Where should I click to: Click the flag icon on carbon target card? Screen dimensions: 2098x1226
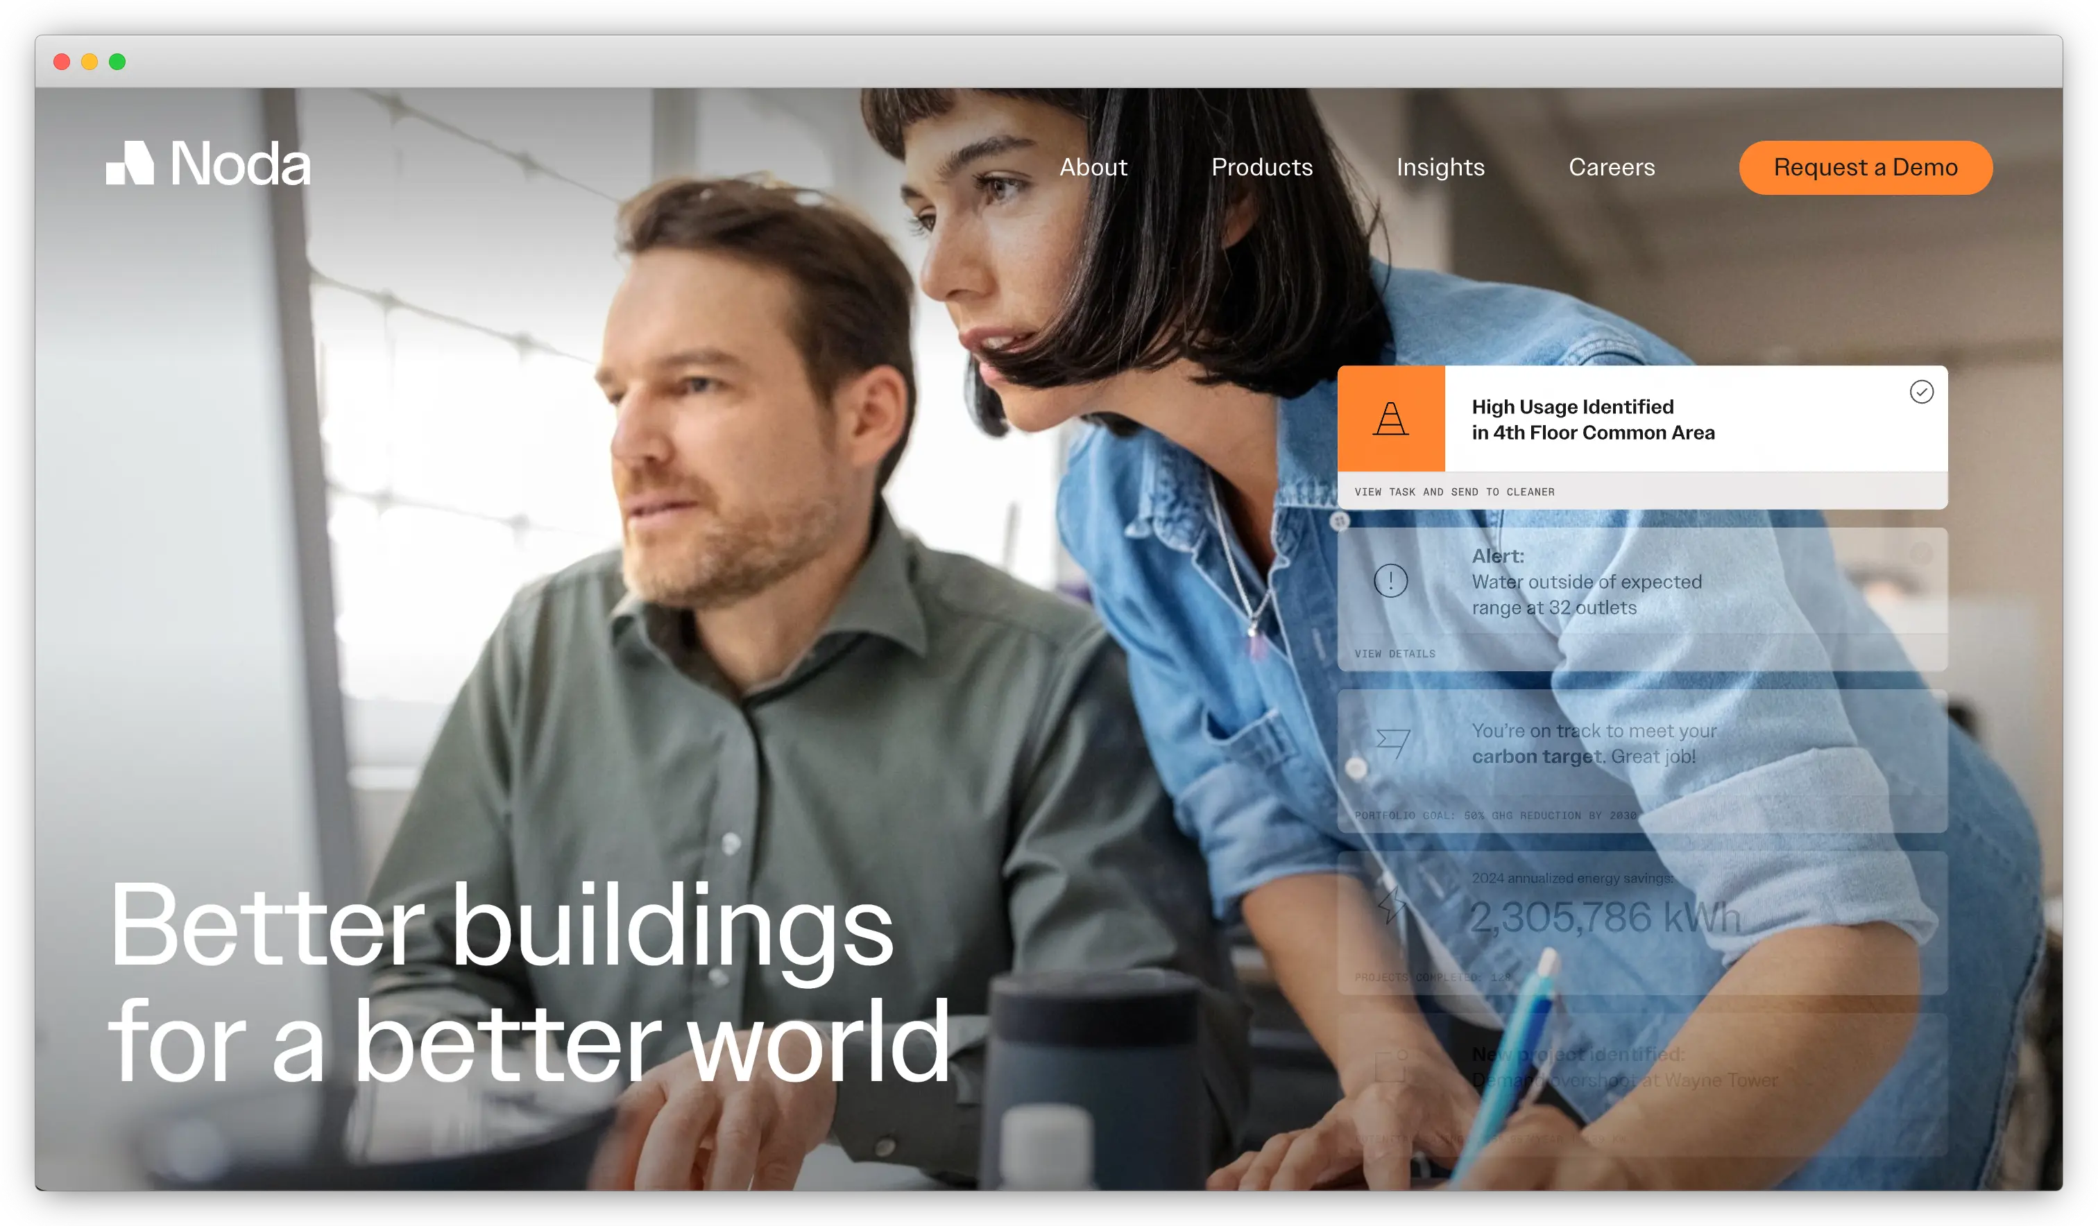[x=1392, y=741]
